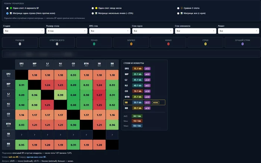Click the red 1.27 LJ vs SB cell
This screenshot has height=163, width=261.
(99, 95)
